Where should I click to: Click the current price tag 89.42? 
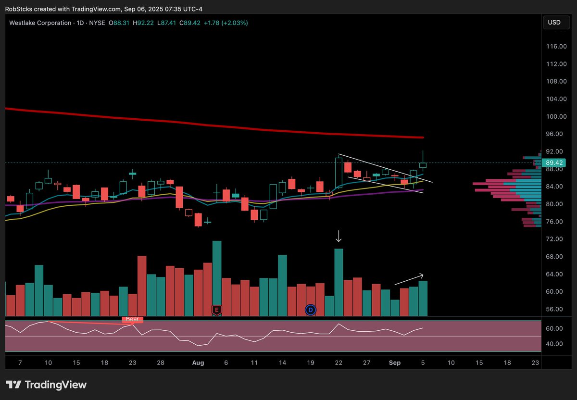point(554,163)
